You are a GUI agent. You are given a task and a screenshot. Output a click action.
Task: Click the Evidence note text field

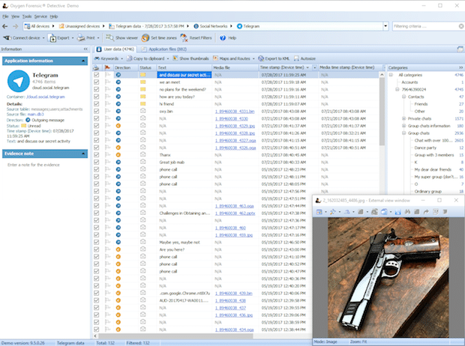pos(45,165)
